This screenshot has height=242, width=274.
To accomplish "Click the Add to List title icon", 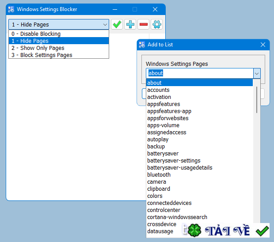I will click(142, 45).
